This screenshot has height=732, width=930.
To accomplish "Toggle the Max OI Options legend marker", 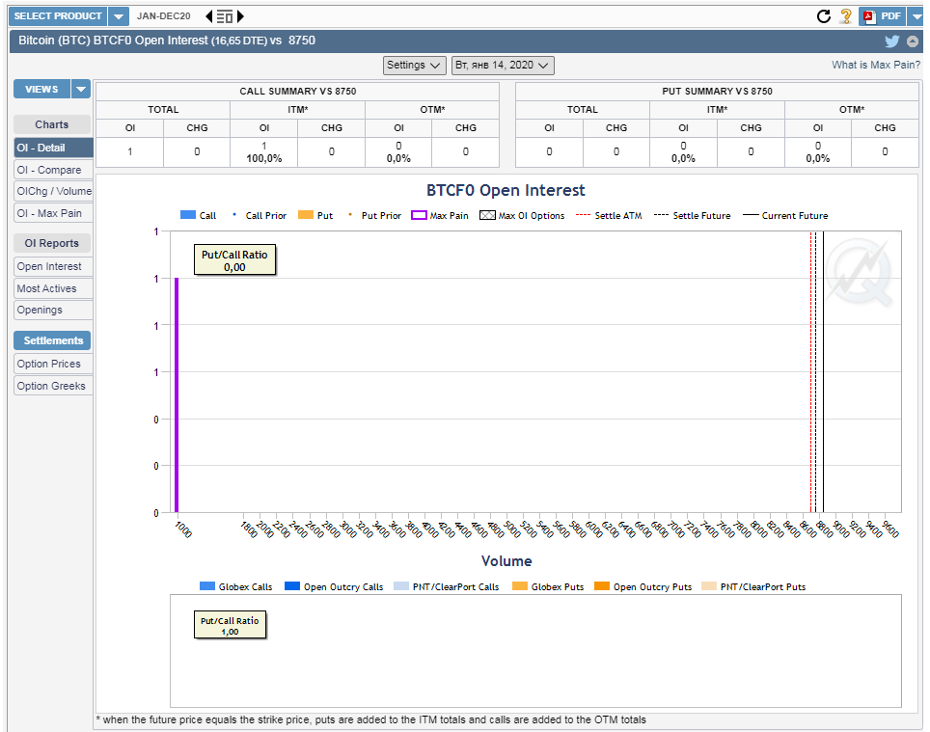I will point(487,215).
